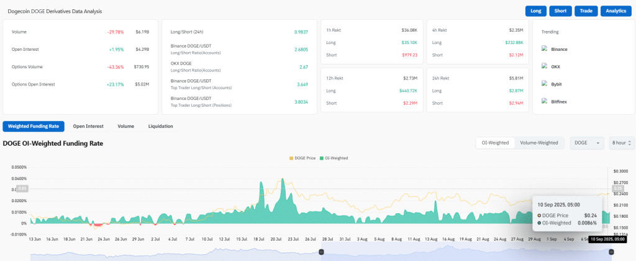Select the OI-Weighted funding rate option

point(495,143)
